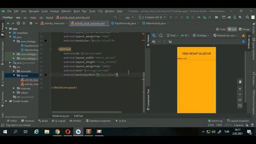Expand Gradle Scripts node
This screenshot has width=256, height=144.
click(x=6, y=101)
